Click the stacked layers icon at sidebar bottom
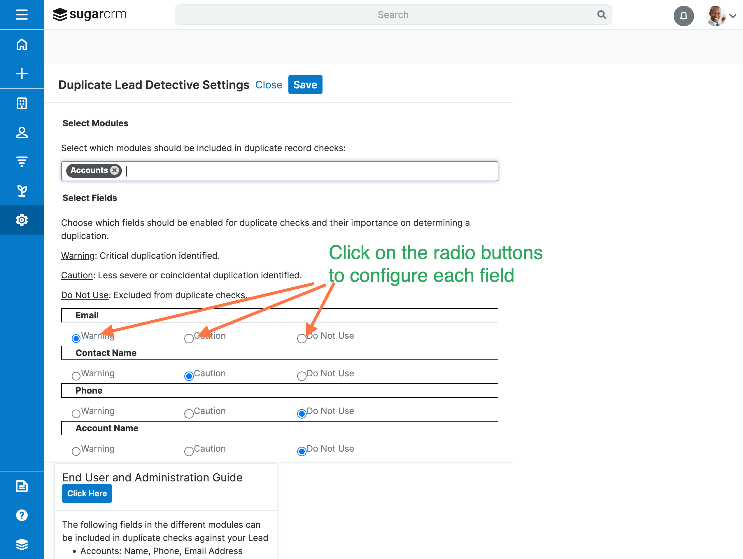The width and height of the screenshot is (743, 559). tap(22, 544)
